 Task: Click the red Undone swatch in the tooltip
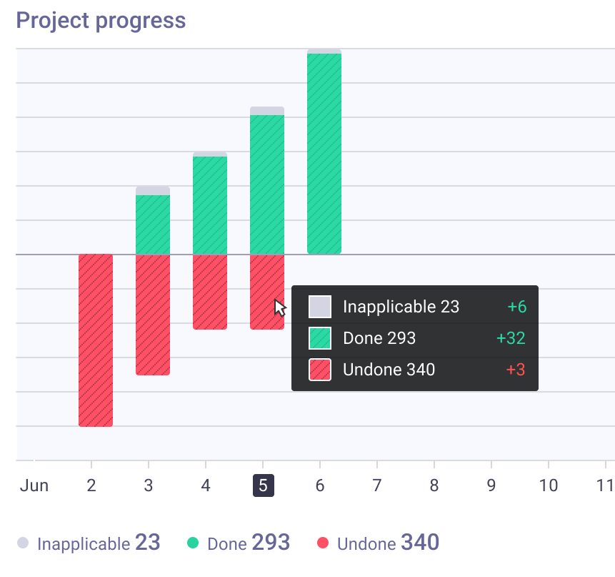(320, 370)
